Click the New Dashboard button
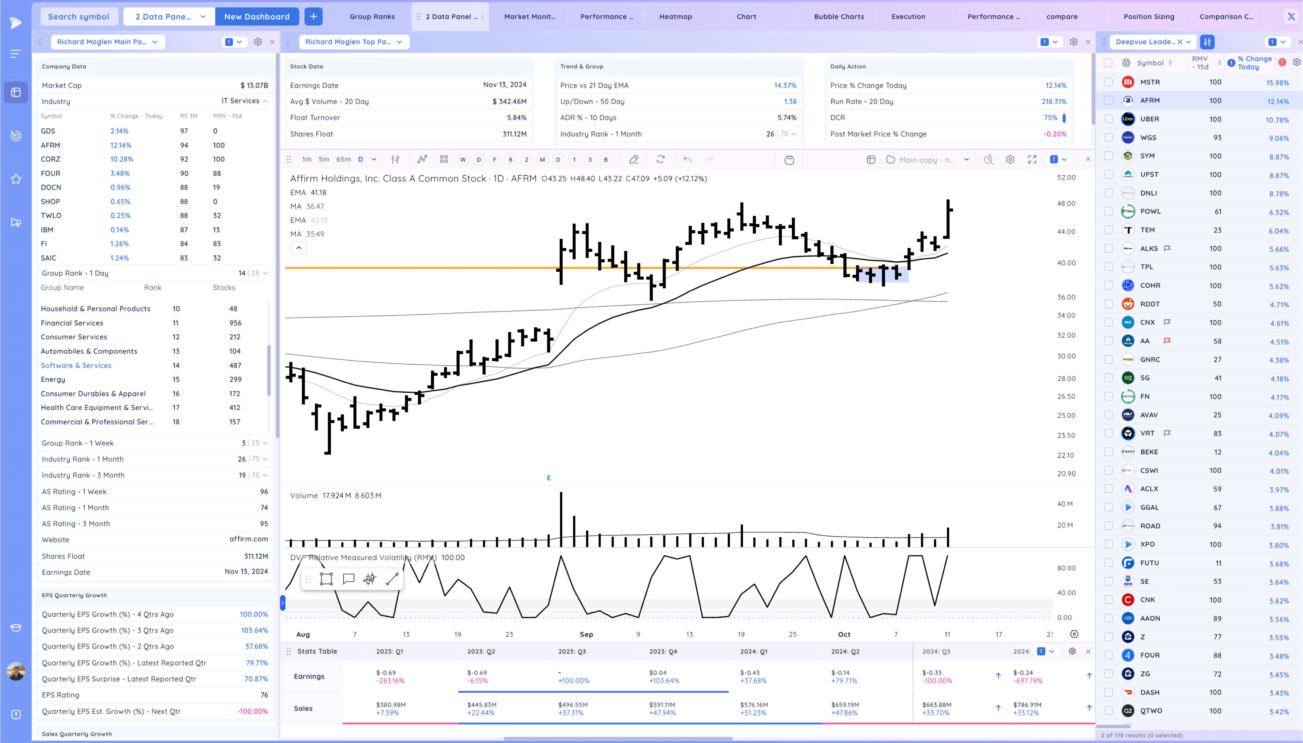This screenshot has width=1303, height=743. coord(256,16)
